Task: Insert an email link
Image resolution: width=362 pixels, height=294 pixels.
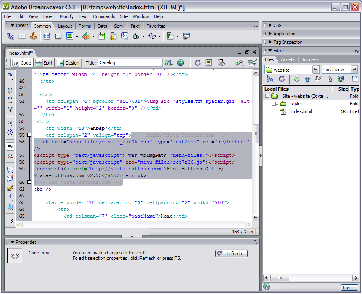Action: pos(22,36)
